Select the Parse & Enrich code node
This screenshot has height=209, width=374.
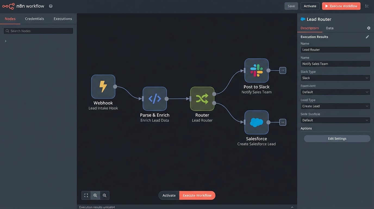155,99
